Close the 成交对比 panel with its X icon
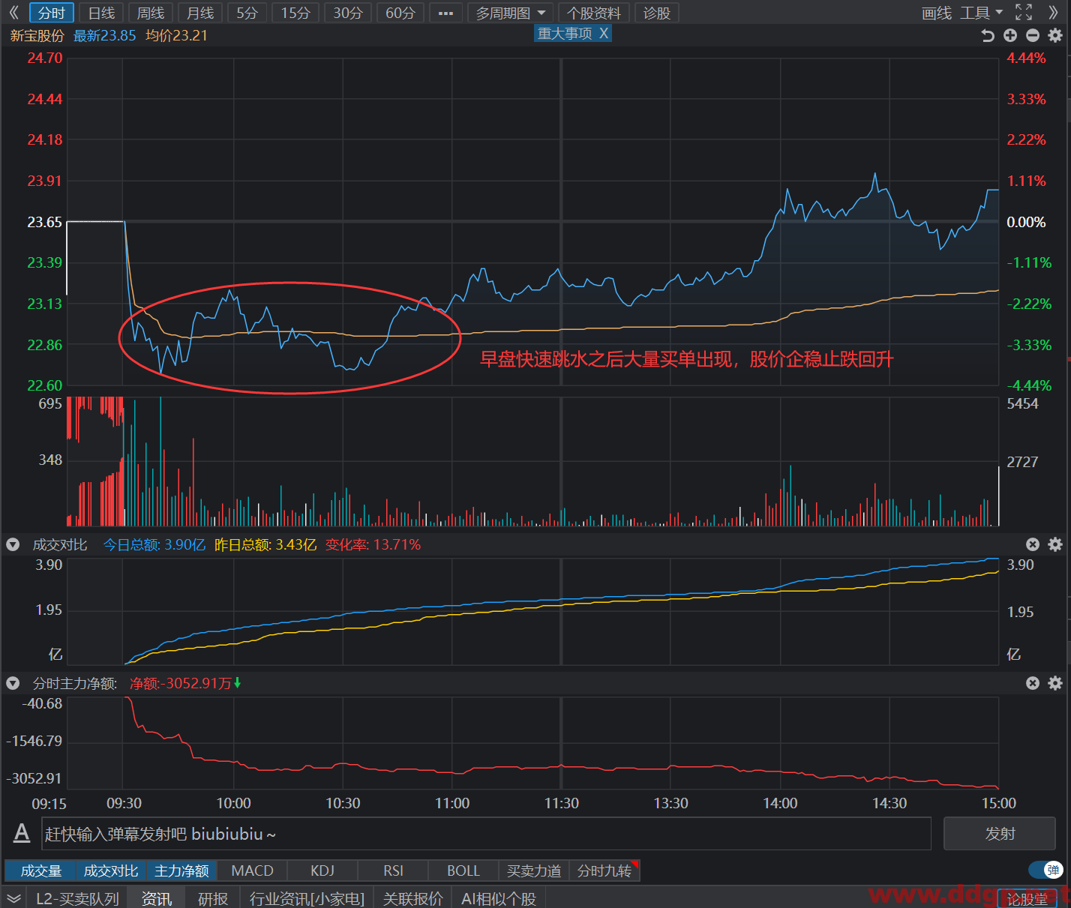Viewport: 1071px width, 908px height. point(1033,544)
